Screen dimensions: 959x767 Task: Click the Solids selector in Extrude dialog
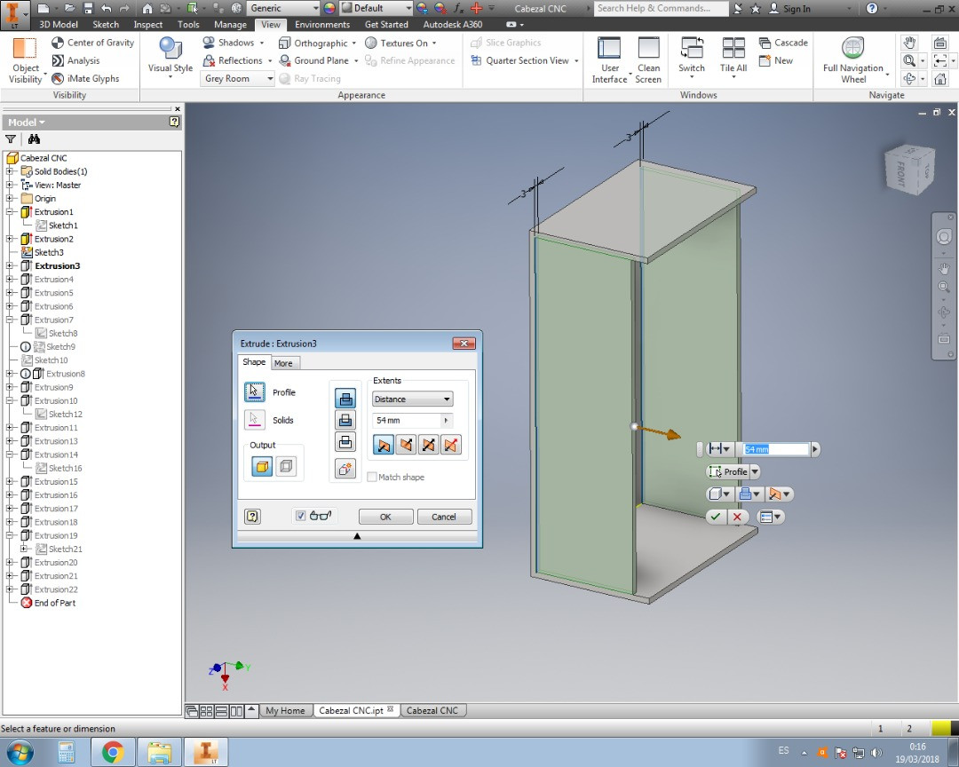click(255, 420)
